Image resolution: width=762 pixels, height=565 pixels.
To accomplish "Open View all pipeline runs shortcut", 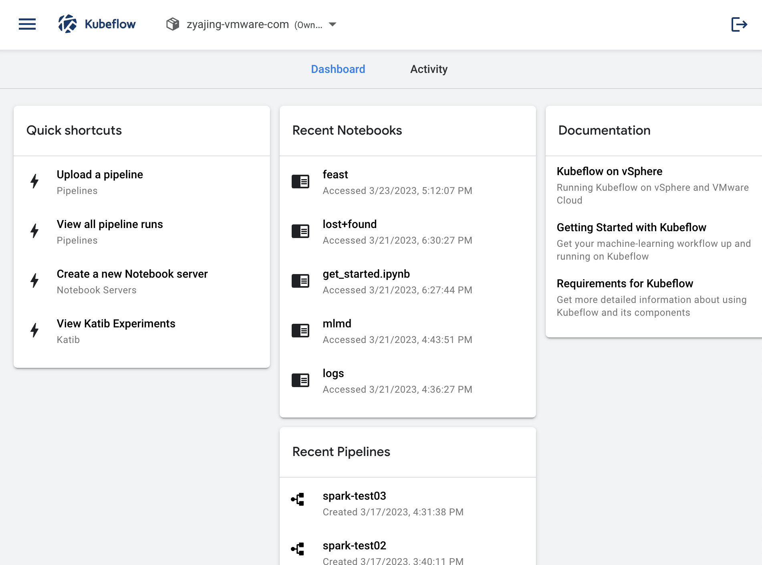I will [110, 224].
